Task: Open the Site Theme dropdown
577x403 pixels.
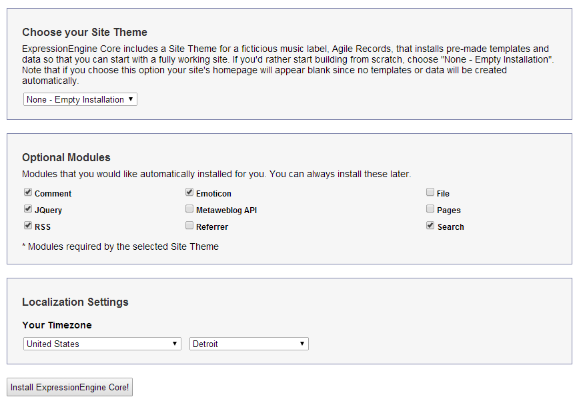Action: (80, 99)
